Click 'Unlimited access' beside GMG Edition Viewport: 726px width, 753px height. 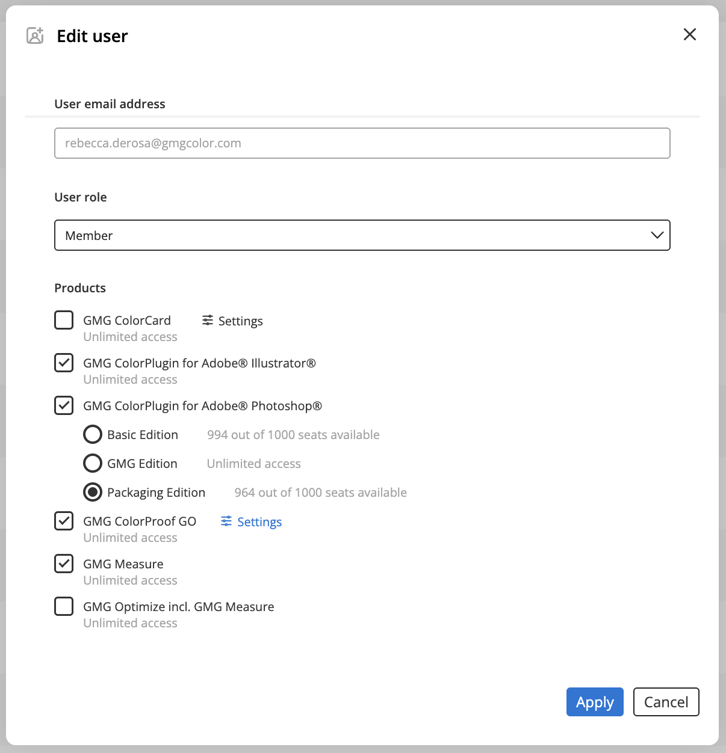click(254, 464)
